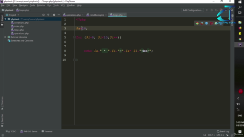Open the TODO tool window
The image size is (244, 137).
coord(11,131)
